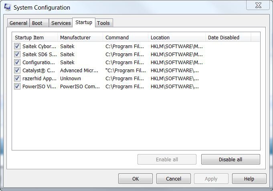
Task: Click the PowerISO row location cell
Action: pos(175,86)
